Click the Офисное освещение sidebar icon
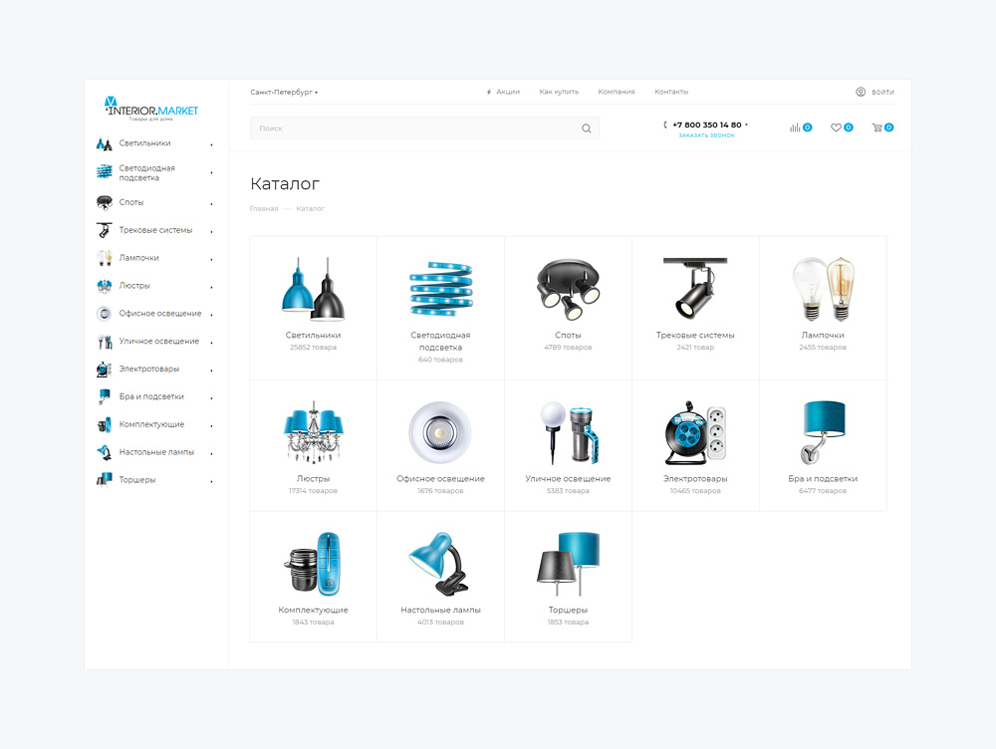This screenshot has height=749, width=996. point(104,314)
